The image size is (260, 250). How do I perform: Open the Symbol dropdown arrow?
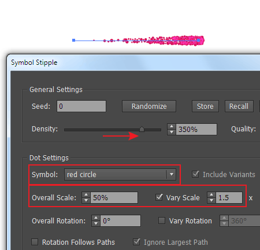[x=171, y=174]
